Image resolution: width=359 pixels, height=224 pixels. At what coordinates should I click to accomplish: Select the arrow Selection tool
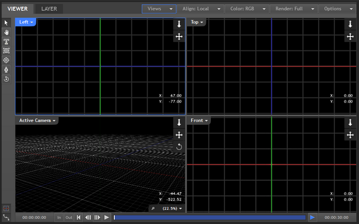tap(6, 22)
